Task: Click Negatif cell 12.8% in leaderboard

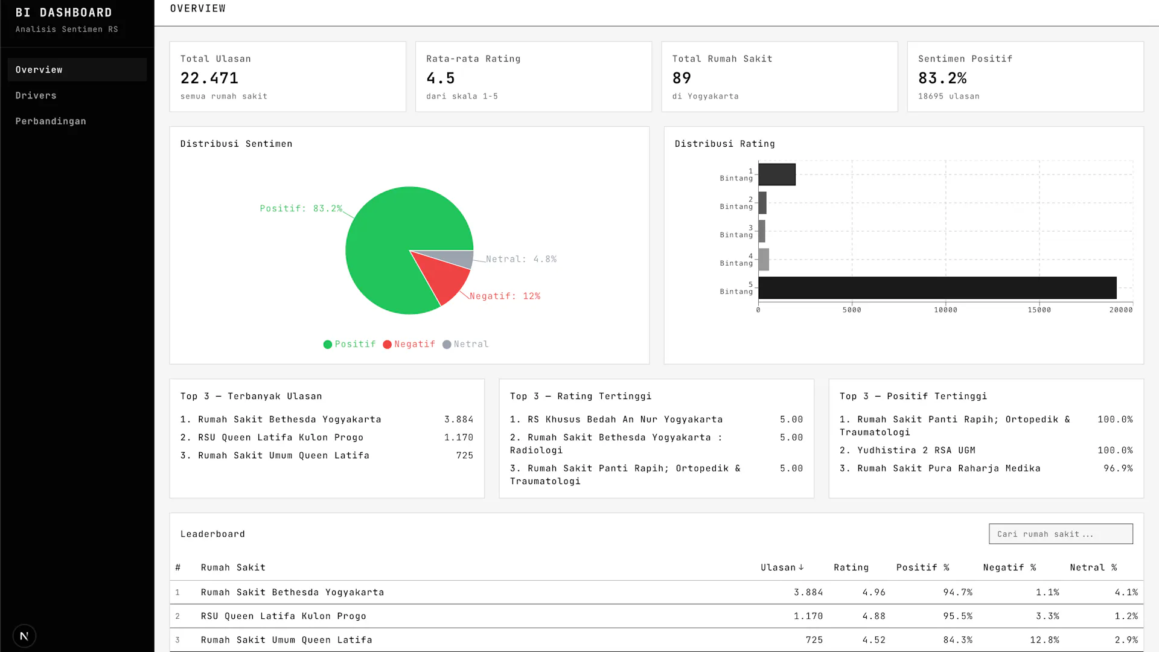Action: pos(1045,640)
